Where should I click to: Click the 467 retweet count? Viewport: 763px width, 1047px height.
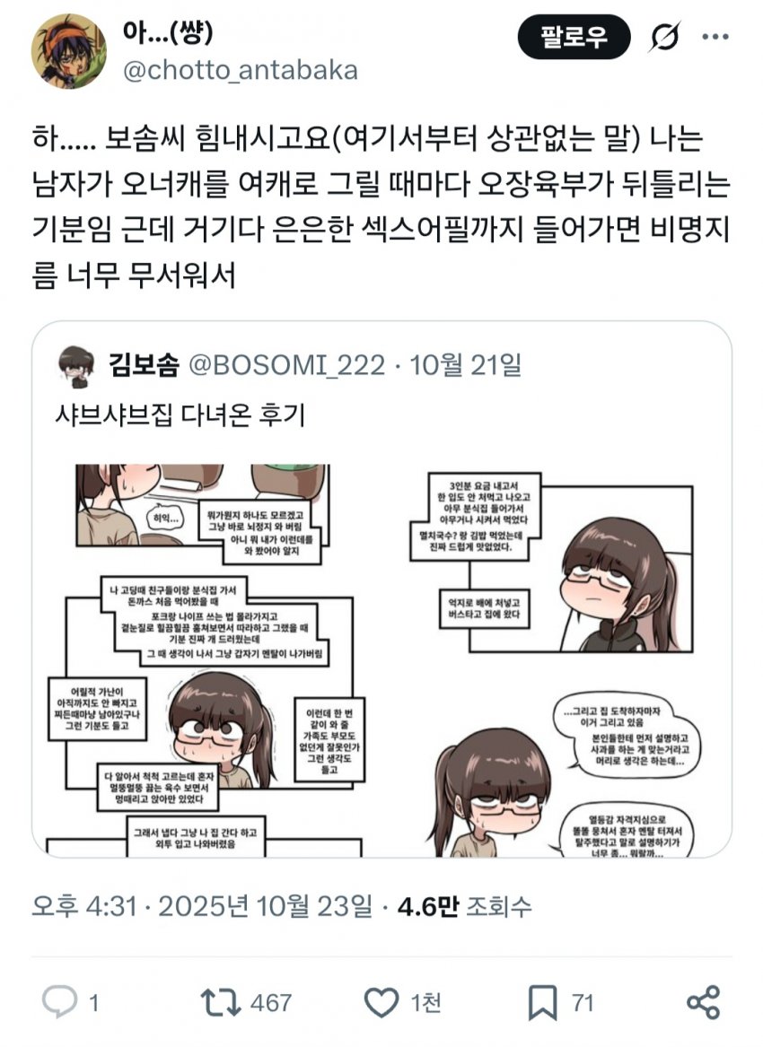point(270,1002)
